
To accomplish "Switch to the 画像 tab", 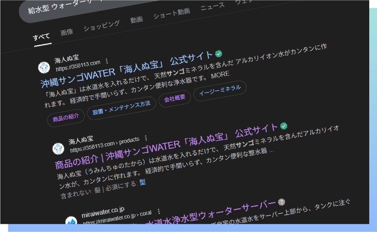I will pyautogui.click(x=67, y=32).
